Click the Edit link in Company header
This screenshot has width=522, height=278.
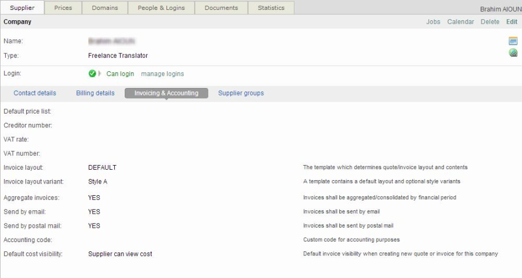coord(512,22)
